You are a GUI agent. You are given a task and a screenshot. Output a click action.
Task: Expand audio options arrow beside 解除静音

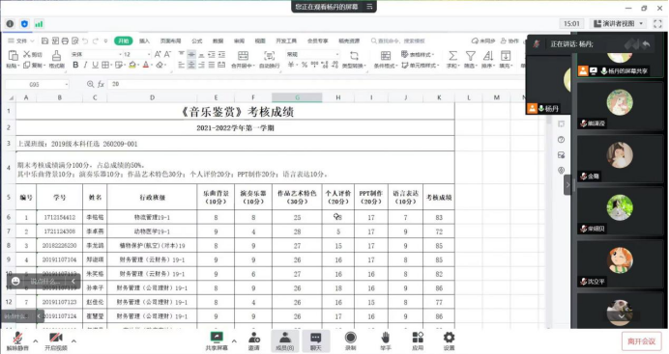tap(36, 341)
